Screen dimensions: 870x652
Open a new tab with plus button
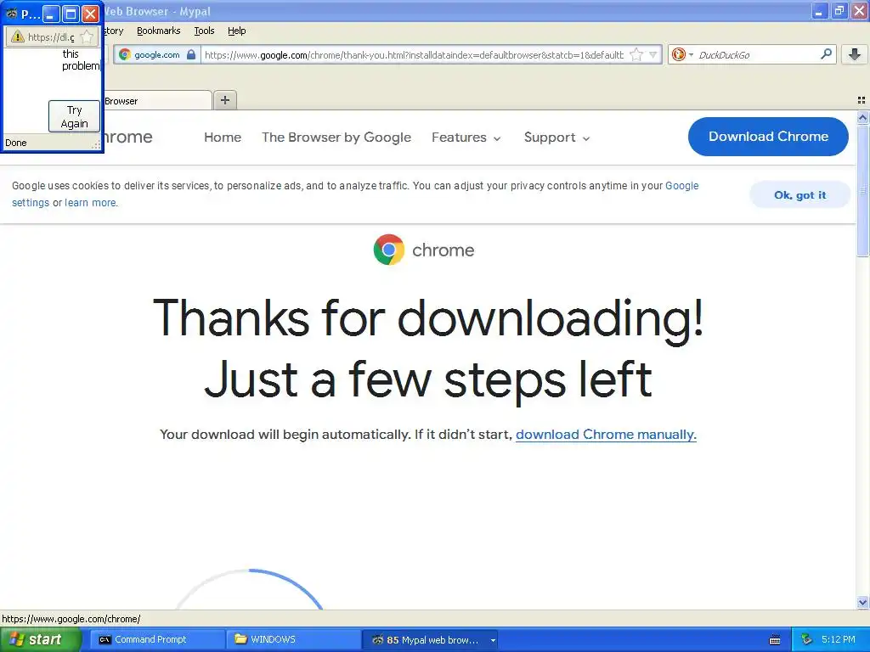224,100
